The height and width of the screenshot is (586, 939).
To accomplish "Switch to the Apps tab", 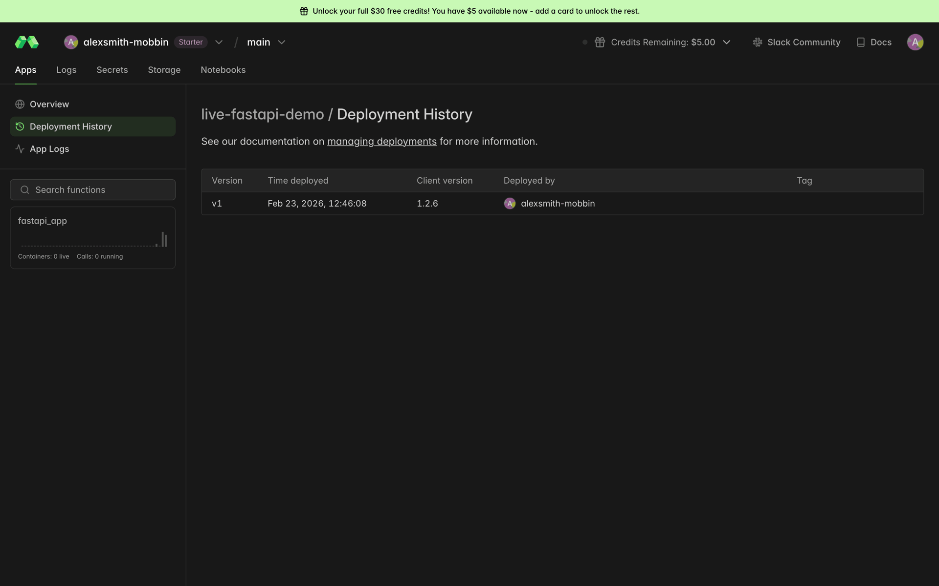I will (x=25, y=70).
